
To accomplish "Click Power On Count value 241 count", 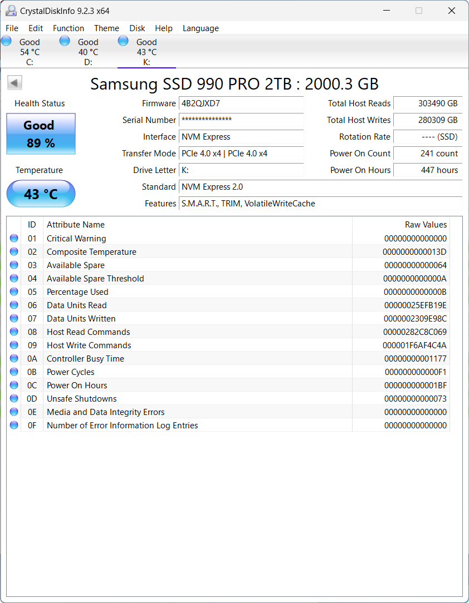I will [x=428, y=154].
